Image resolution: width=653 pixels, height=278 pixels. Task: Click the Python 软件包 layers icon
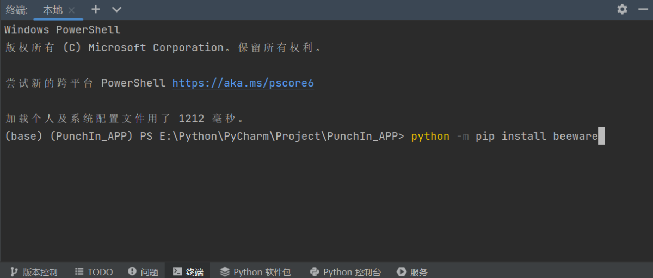coord(224,271)
